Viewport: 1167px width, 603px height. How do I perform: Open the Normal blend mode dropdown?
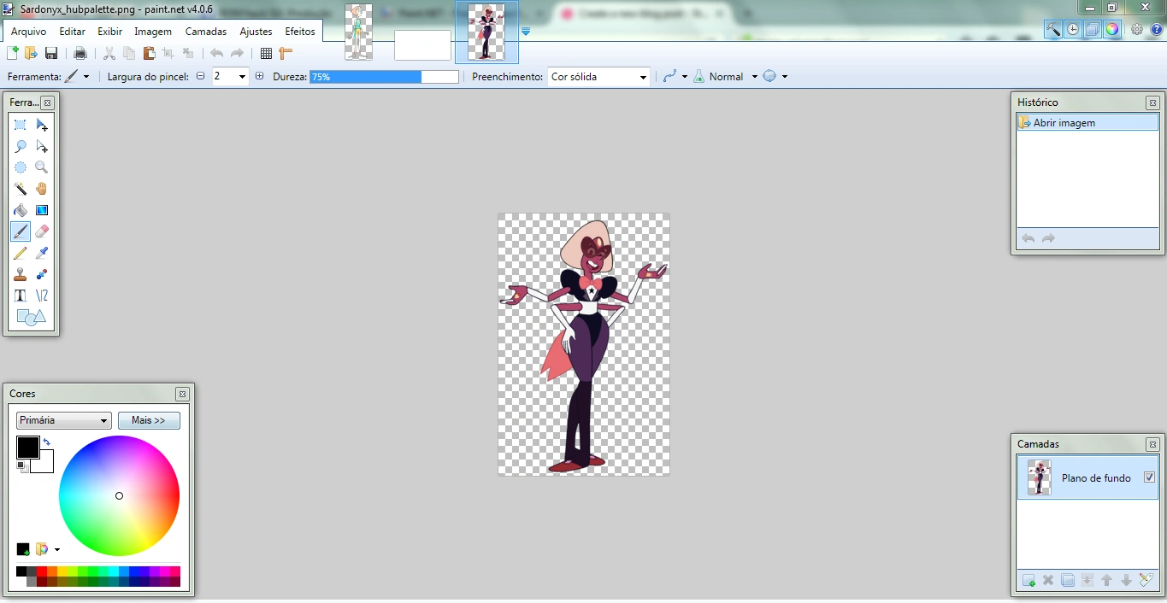pos(754,77)
